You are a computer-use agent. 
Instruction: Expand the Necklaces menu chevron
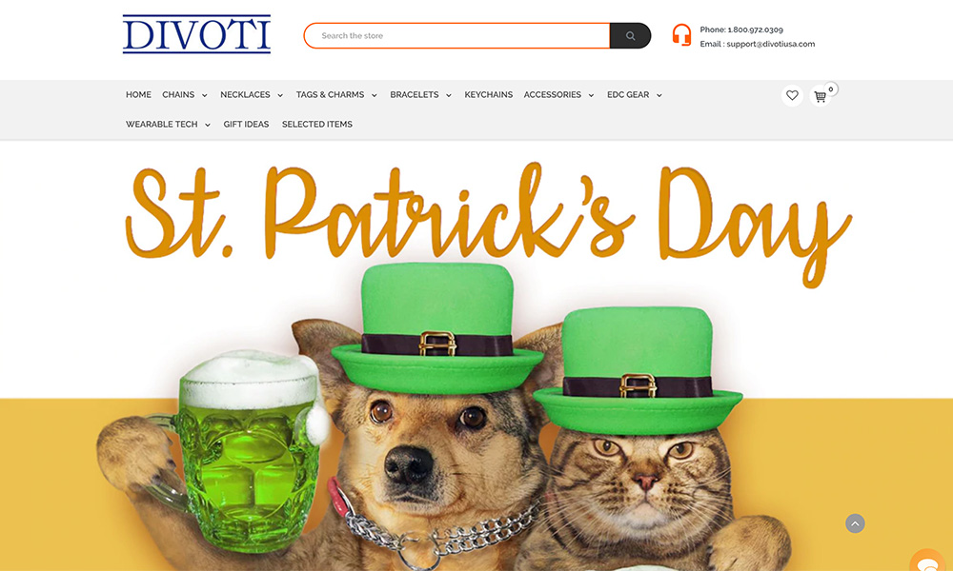[x=280, y=95]
